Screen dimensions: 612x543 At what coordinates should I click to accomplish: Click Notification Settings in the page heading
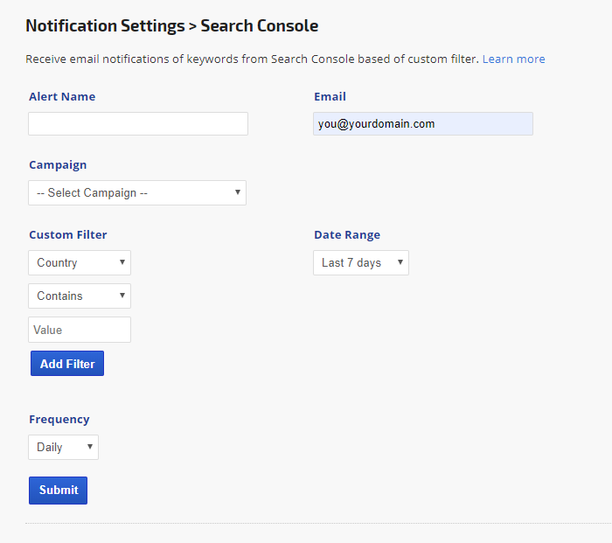pyautogui.click(x=104, y=25)
